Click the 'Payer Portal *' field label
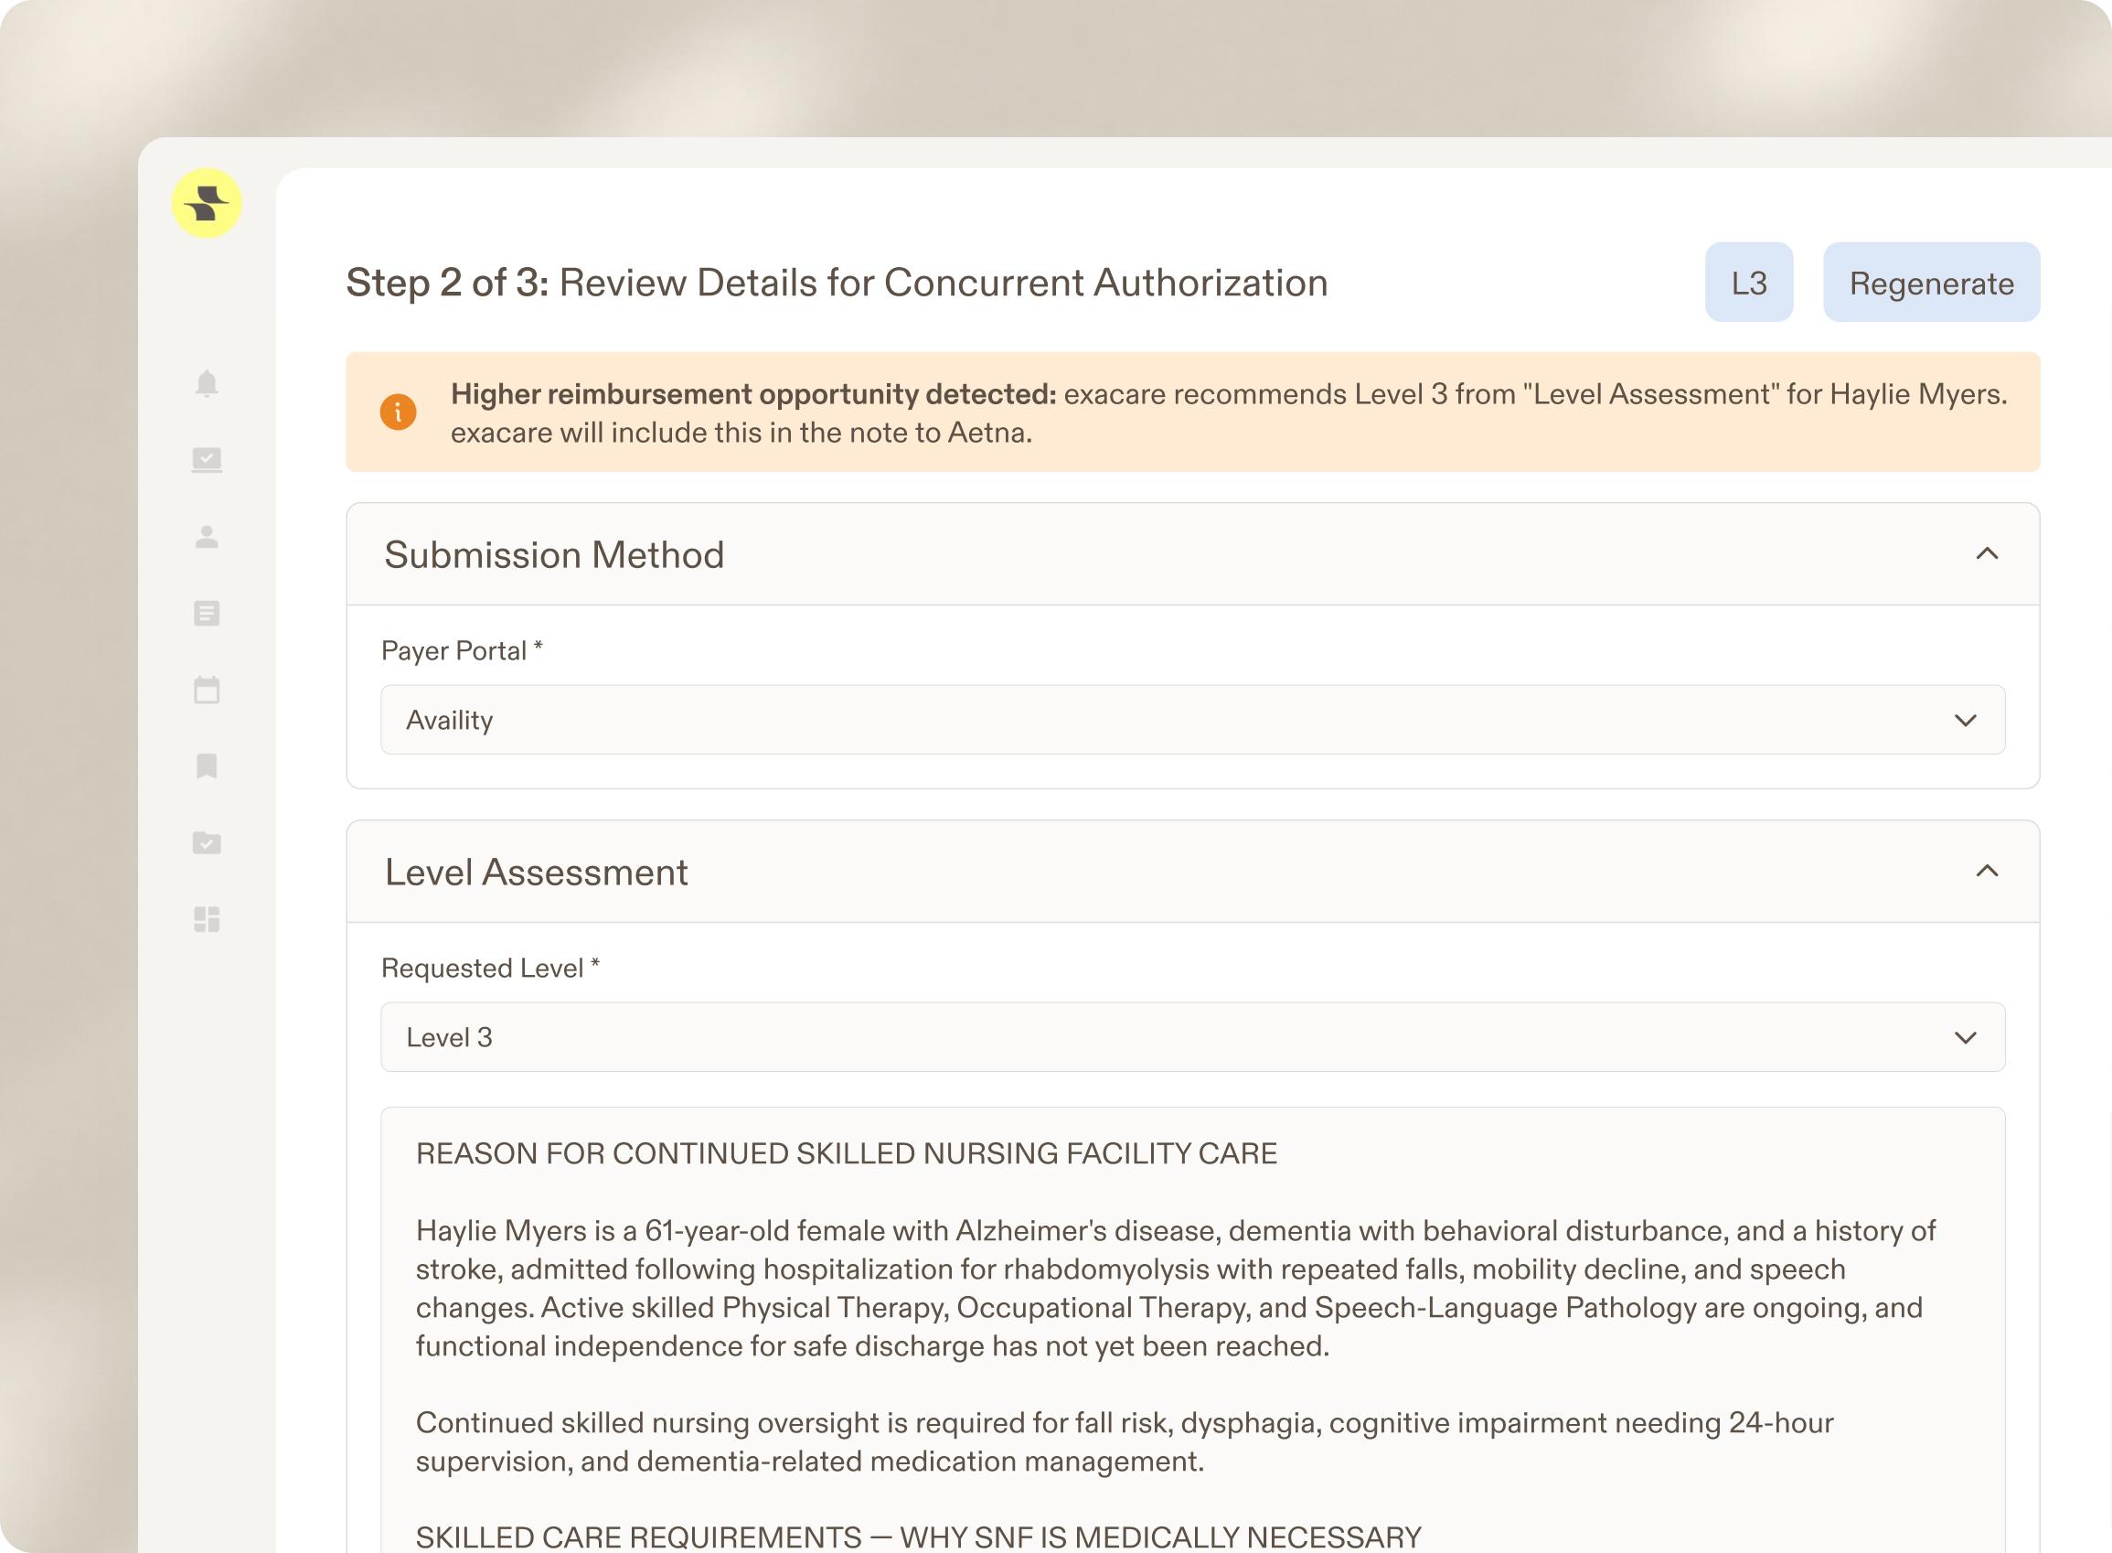Screen dimensions: 2112x1553 [463, 650]
